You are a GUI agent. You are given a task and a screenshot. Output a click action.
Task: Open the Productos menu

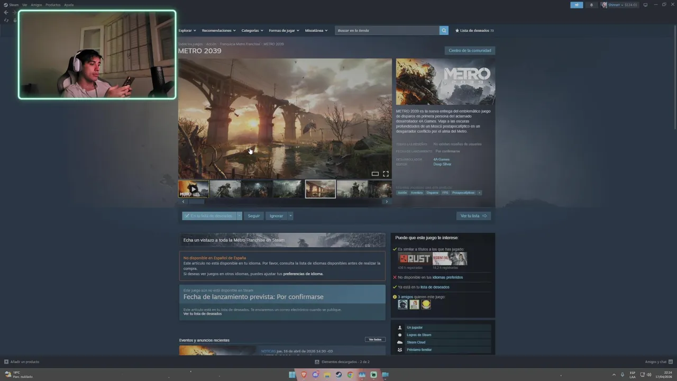pyautogui.click(x=53, y=5)
